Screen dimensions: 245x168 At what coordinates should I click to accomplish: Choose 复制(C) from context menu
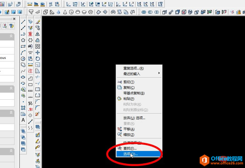[x=139, y=87]
